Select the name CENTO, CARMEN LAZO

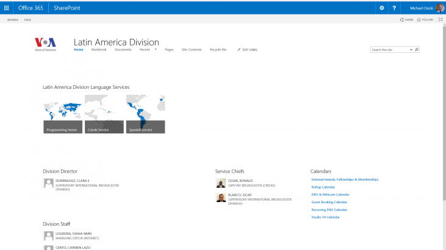pyautogui.click(x=73, y=248)
